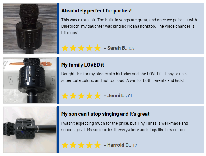206x156 pixels.
Task: Click the first star in Jenni L.'s rating
Action: 65,96
